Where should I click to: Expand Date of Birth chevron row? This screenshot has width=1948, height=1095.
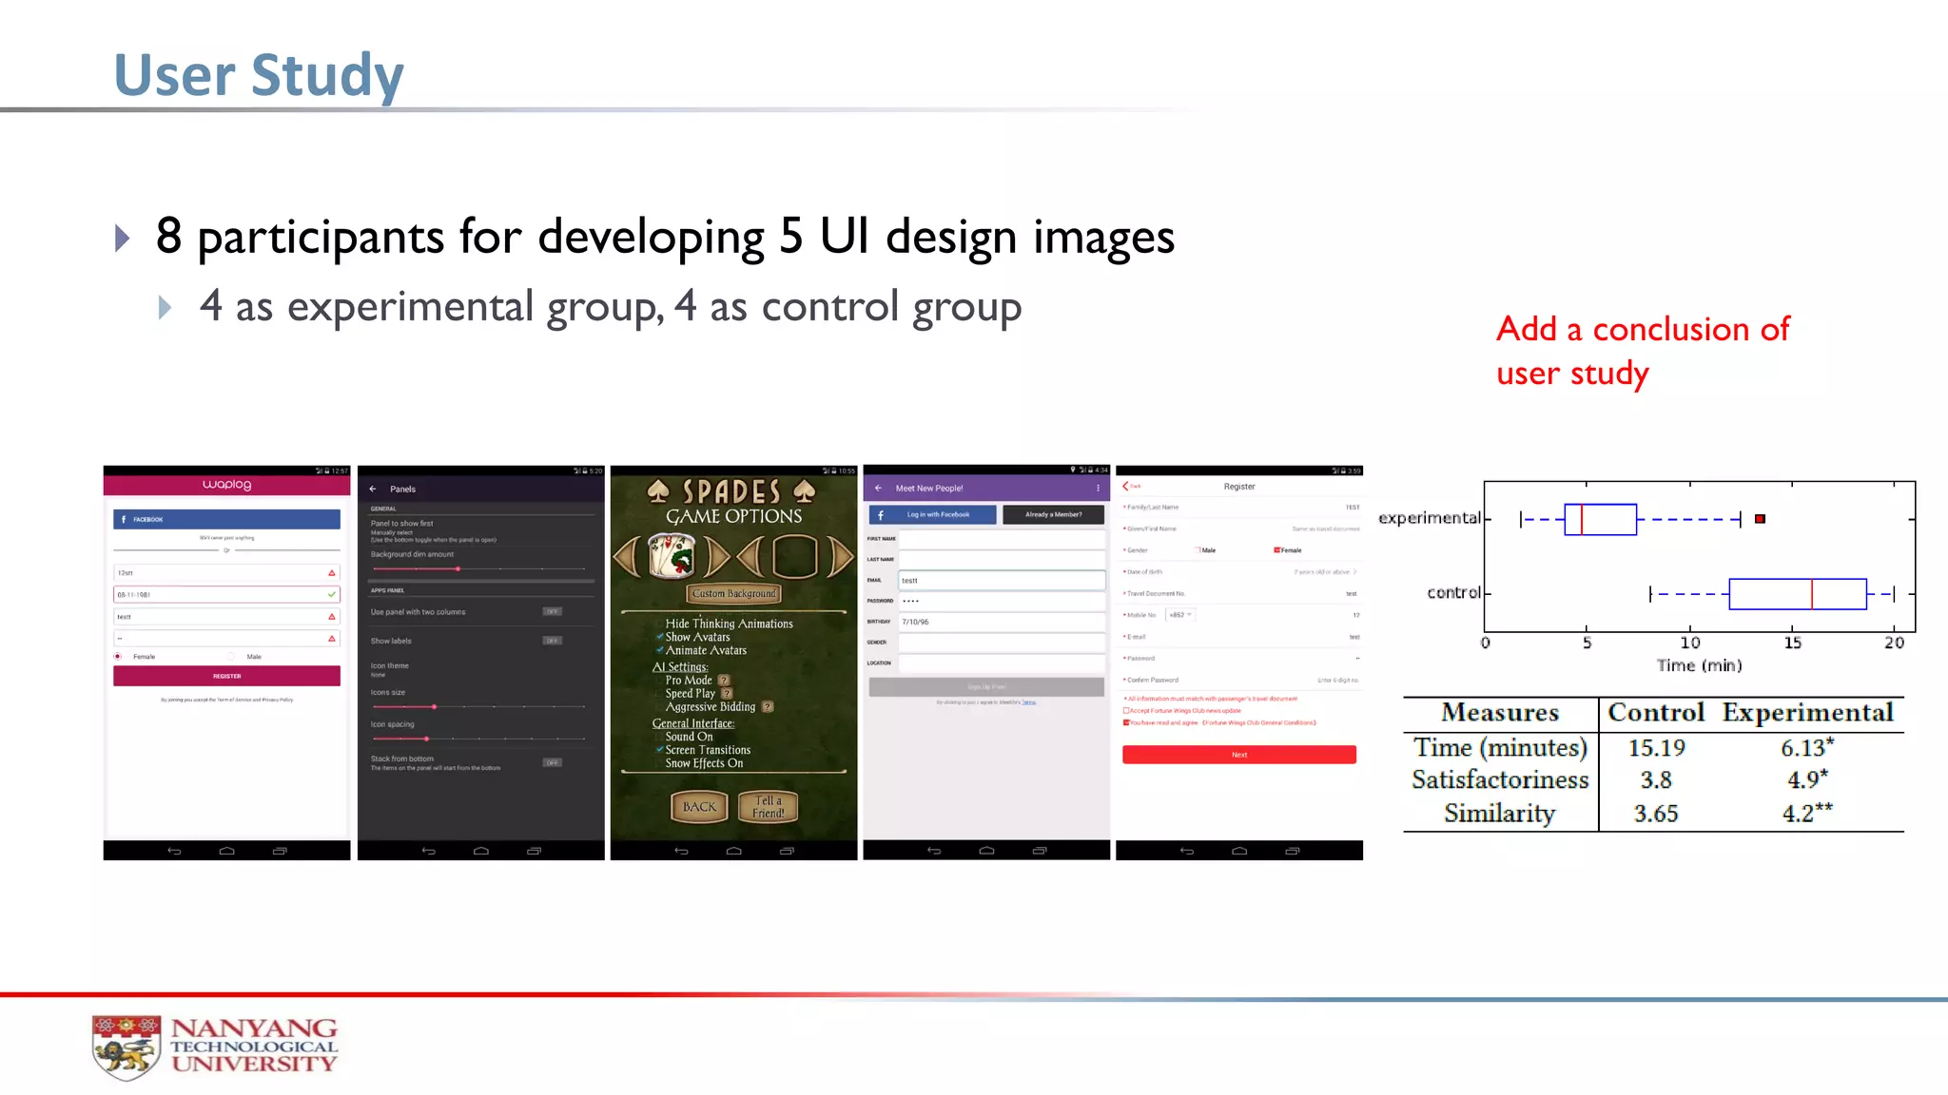(1354, 572)
